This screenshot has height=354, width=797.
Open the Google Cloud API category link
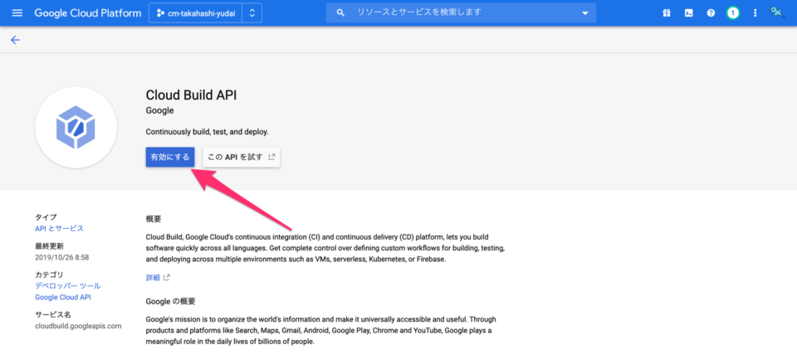(x=63, y=297)
